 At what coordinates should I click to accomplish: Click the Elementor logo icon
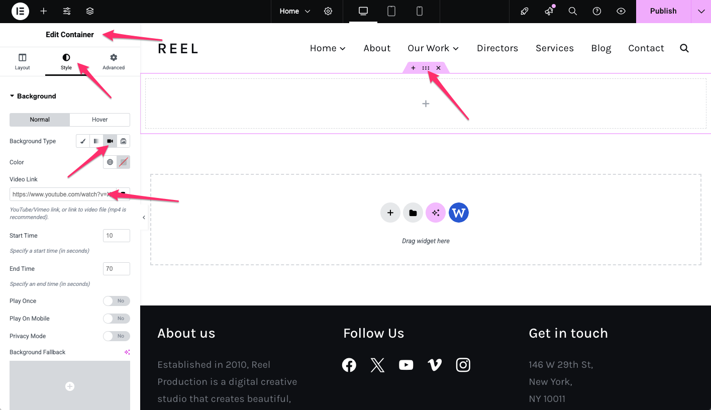pos(20,11)
